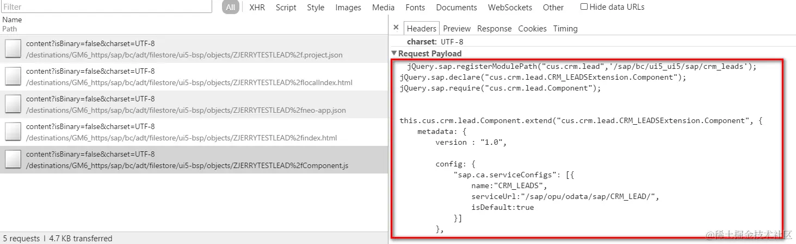Viewport: 796px width, 244px height.
Task: Filter requests by Style
Action: click(x=316, y=8)
